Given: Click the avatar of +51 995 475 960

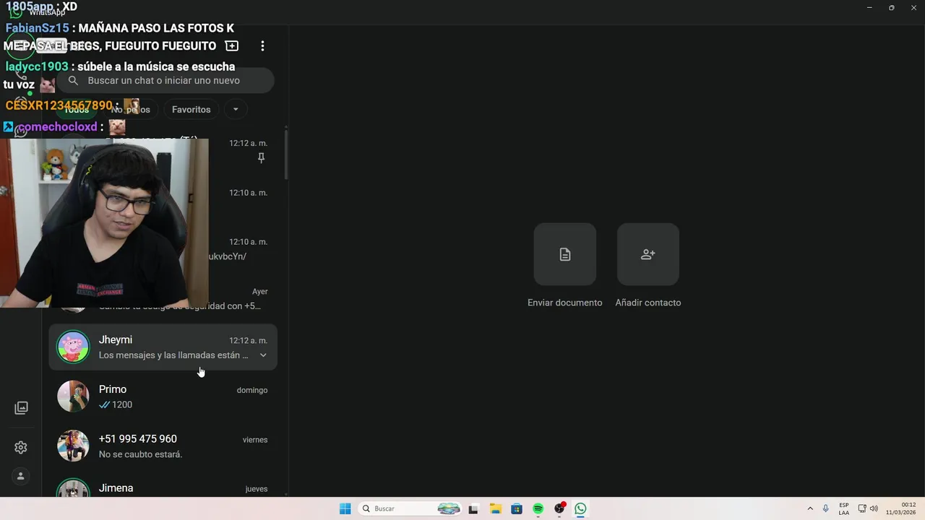Looking at the screenshot, I should point(73,446).
